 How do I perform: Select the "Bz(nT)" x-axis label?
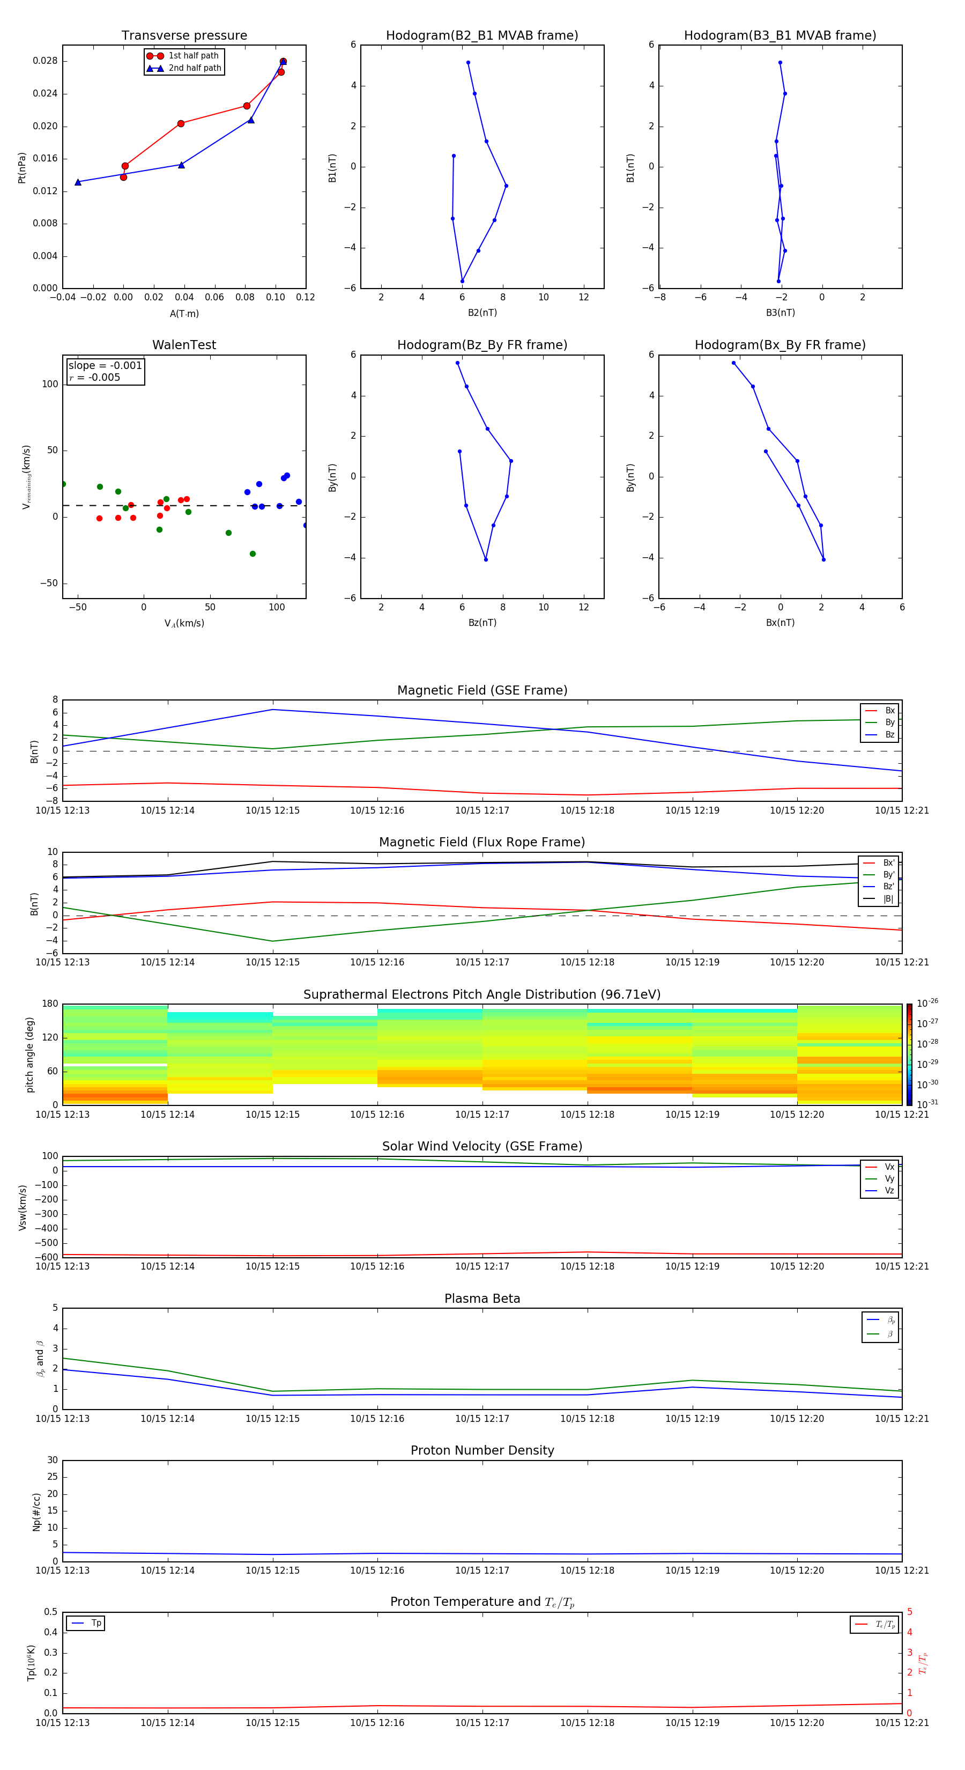click(x=482, y=623)
